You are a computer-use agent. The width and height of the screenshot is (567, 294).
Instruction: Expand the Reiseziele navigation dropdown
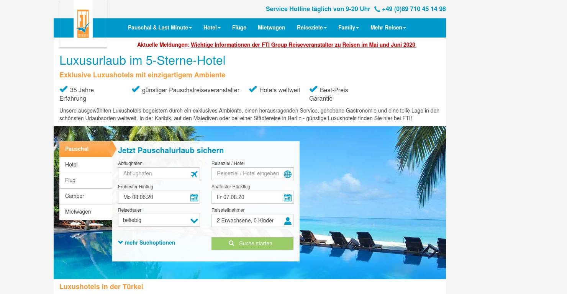tap(312, 28)
